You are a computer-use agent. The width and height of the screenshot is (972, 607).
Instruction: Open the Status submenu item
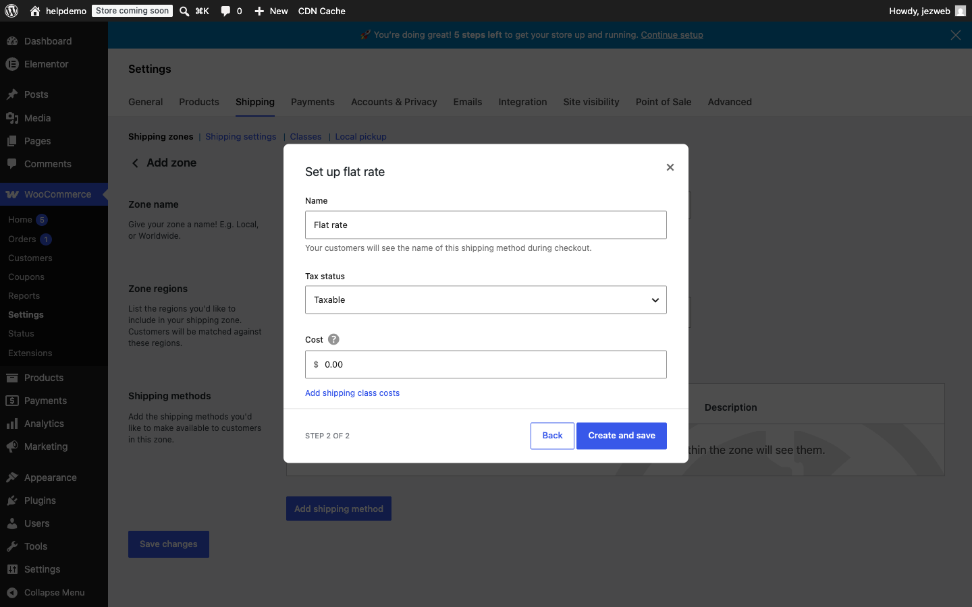[x=21, y=334]
